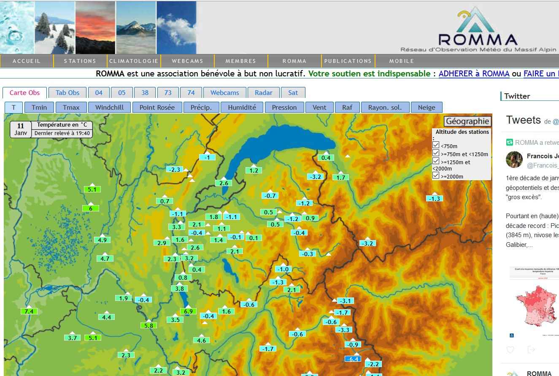The width and height of the screenshot is (559, 376).
Task: Select the 74 department tab
Action: [191, 92]
